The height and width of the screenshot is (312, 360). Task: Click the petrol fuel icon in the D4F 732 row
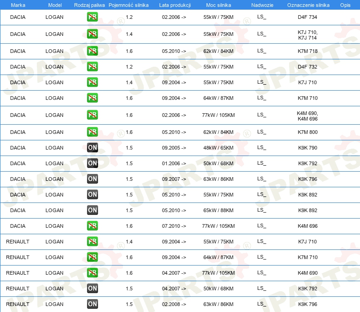[x=92, y=67]
